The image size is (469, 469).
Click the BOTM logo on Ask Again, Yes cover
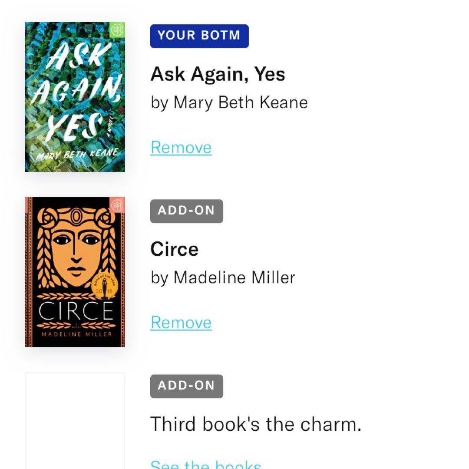click(118, 30)
